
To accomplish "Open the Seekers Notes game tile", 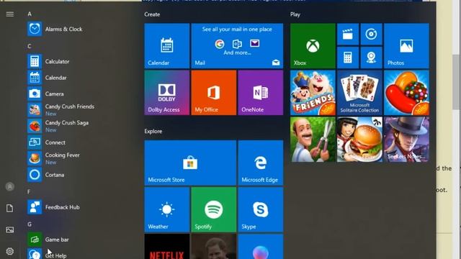I will click(406, 140).
